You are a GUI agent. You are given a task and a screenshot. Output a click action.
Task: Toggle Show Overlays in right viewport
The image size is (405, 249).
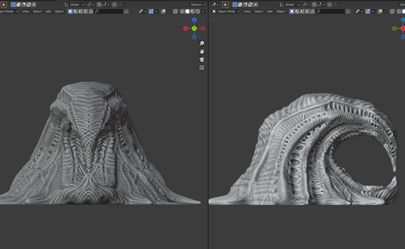(380, 11)
